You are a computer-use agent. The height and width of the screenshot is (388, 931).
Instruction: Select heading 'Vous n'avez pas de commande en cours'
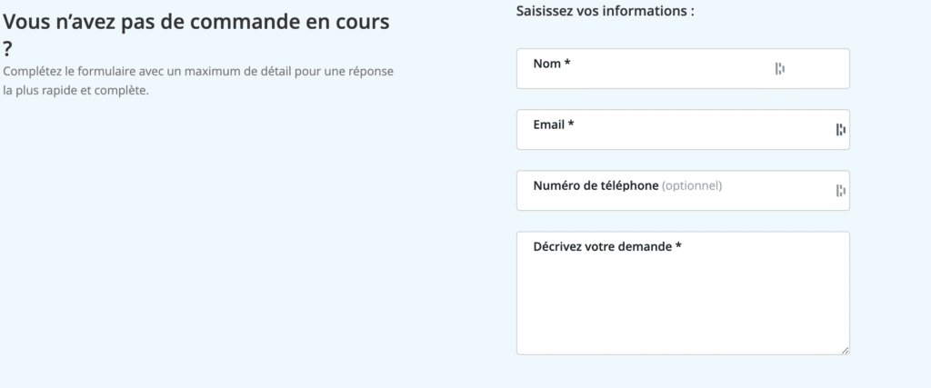(196, 22)
